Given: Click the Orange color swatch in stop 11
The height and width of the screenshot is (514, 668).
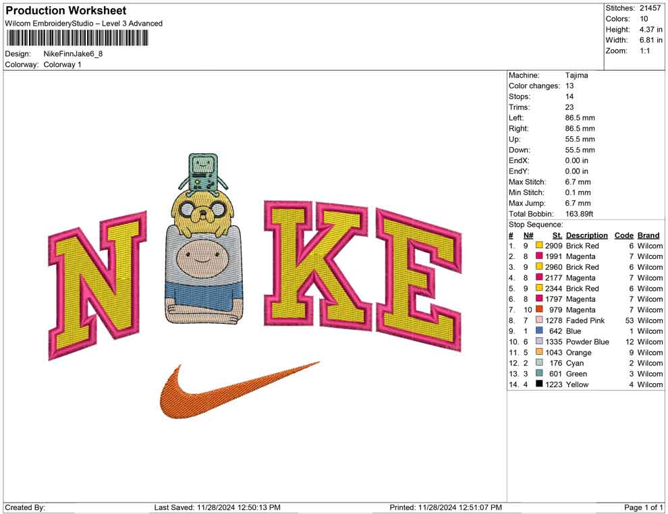Looking at the screenshot, I should click(x=539, y=351).
